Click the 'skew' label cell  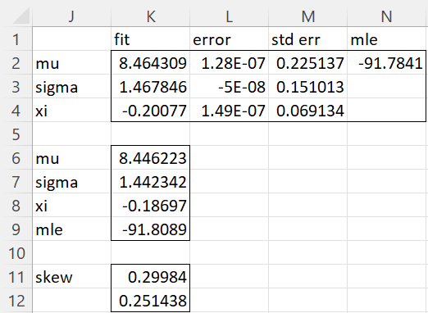(71, 276)
